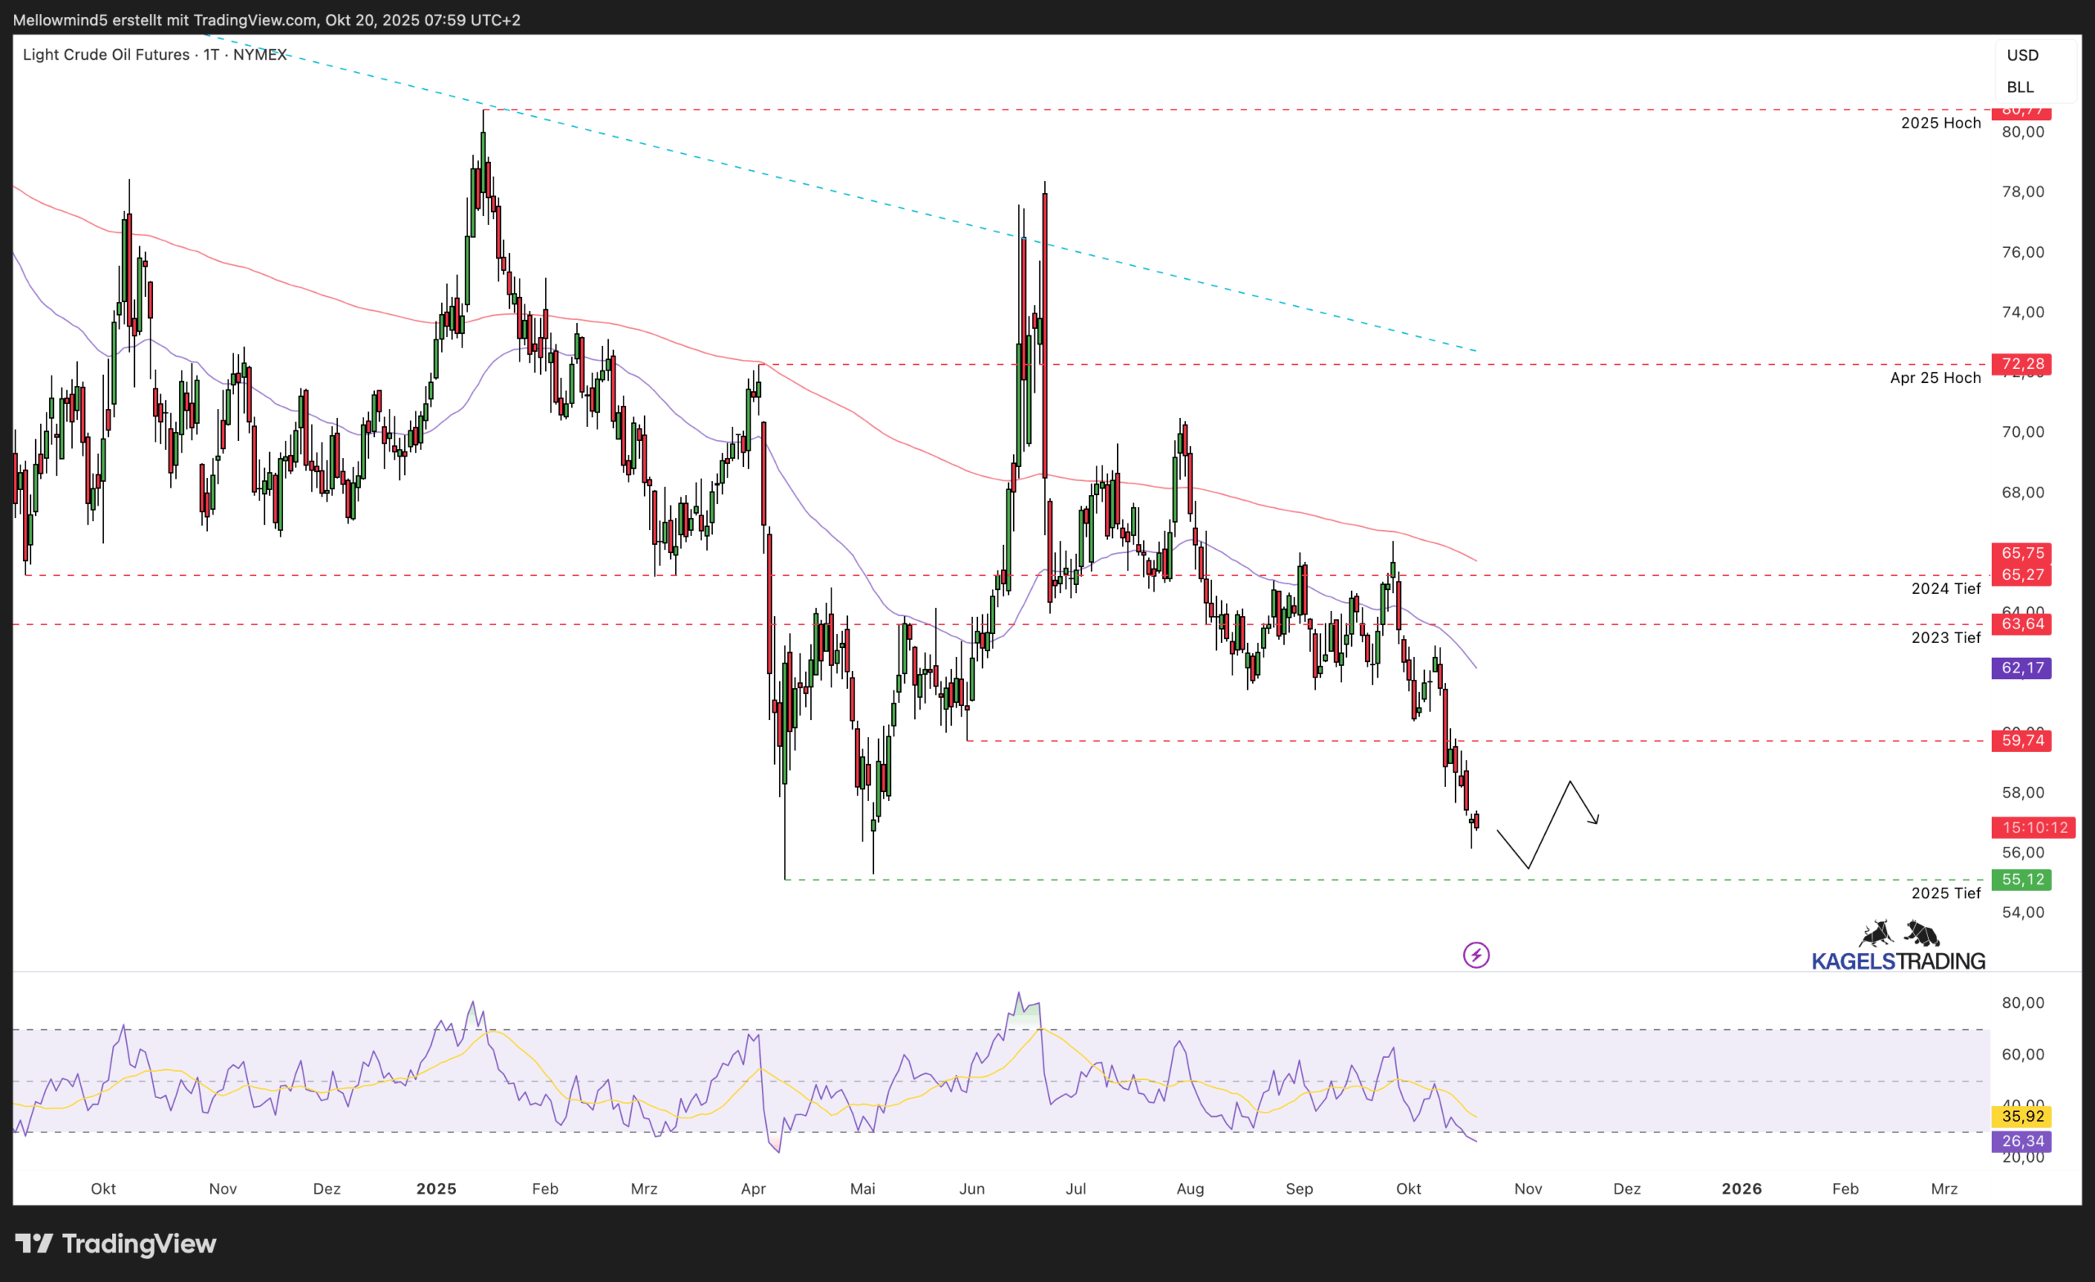
Task: Click the red 59,74 price level label
Action: click(2022, 740)
